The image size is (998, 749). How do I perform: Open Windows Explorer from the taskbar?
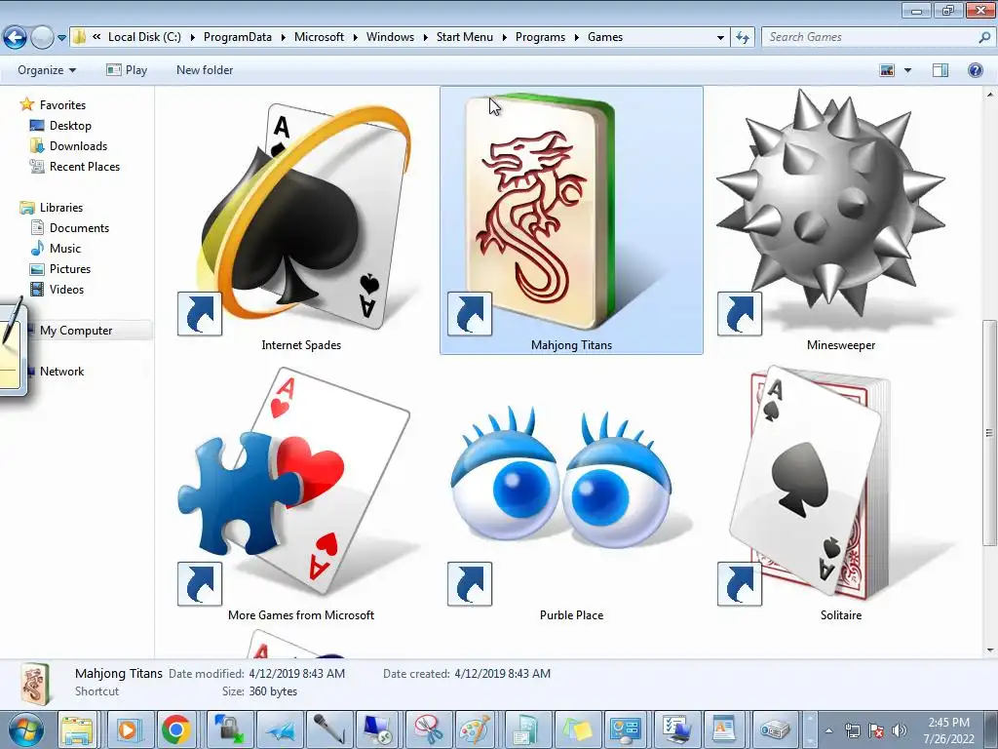click(x=77, y=729)
